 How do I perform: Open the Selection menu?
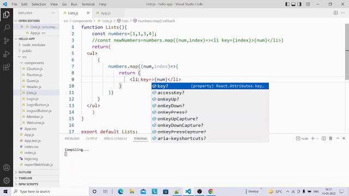[39, 4]
